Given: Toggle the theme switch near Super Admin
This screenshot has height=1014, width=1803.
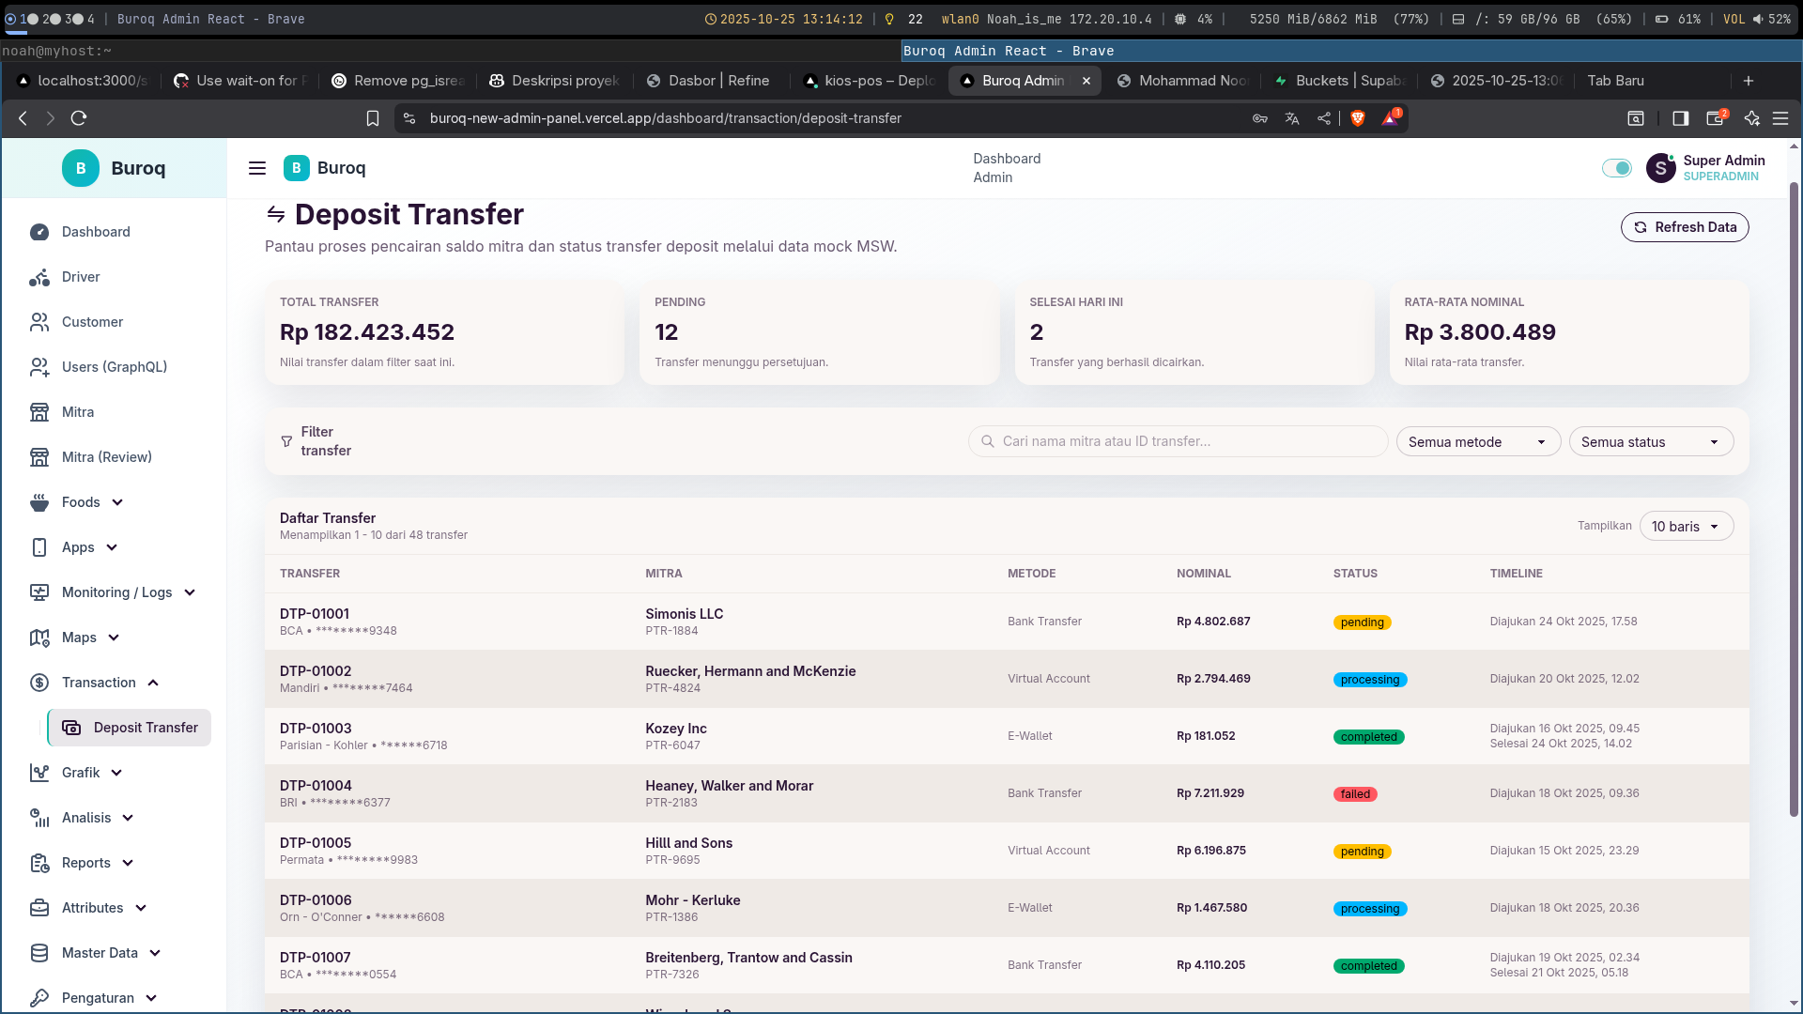Looking at the screenshot, I should (x=1616, y=168).
